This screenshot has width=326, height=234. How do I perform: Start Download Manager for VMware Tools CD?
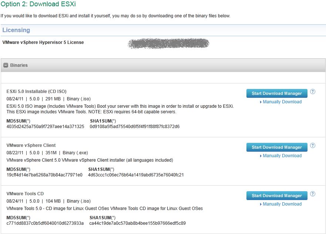pos(277,196)
